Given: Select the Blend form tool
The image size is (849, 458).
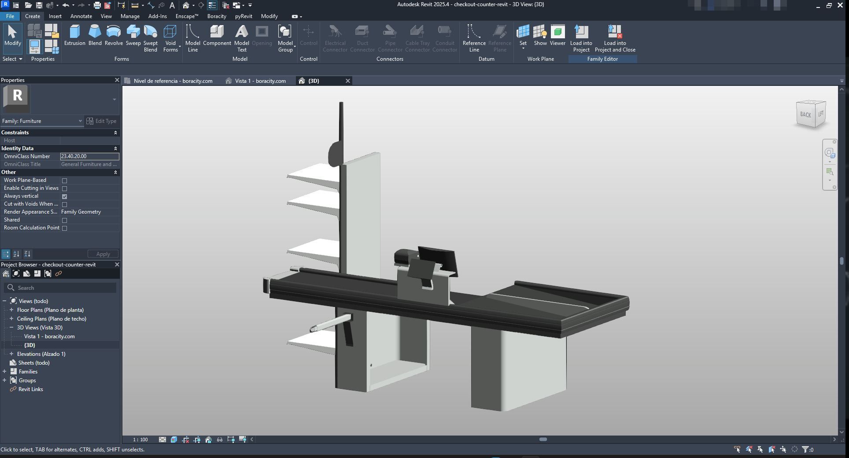Looking at the screenshot, I should point(95,35).
